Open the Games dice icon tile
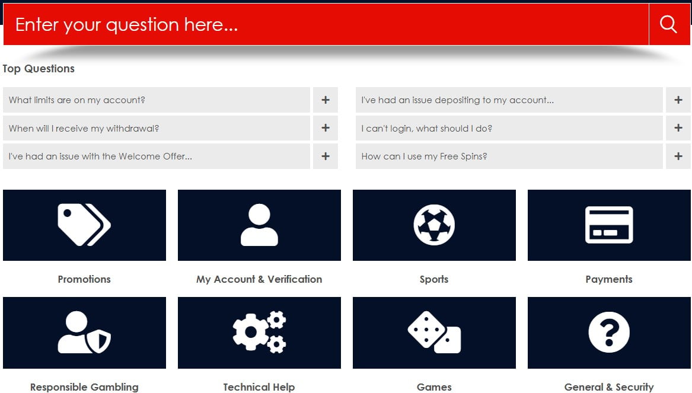The width and height of the screenshot is (692, 393). coord(434,333)
